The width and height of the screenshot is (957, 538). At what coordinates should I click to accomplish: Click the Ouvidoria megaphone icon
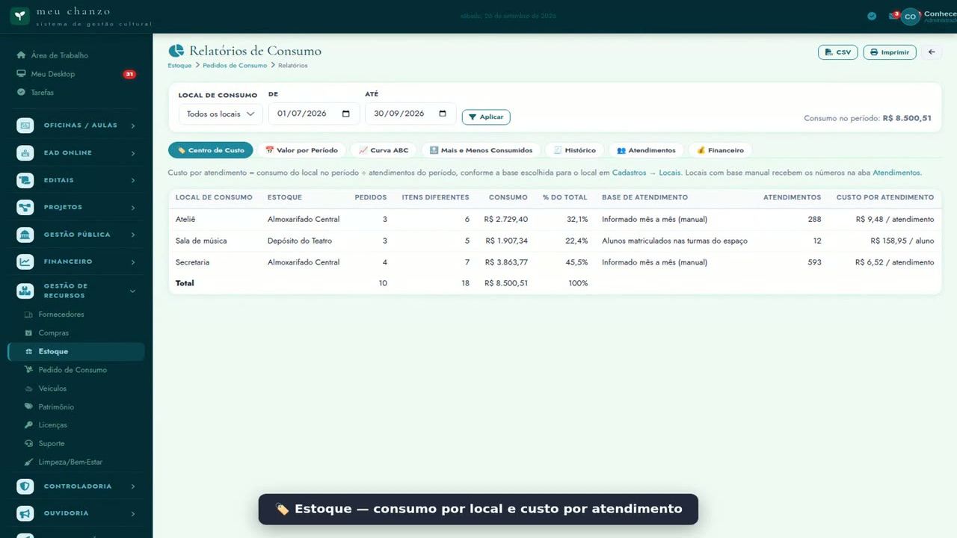[x=25, y=513]
